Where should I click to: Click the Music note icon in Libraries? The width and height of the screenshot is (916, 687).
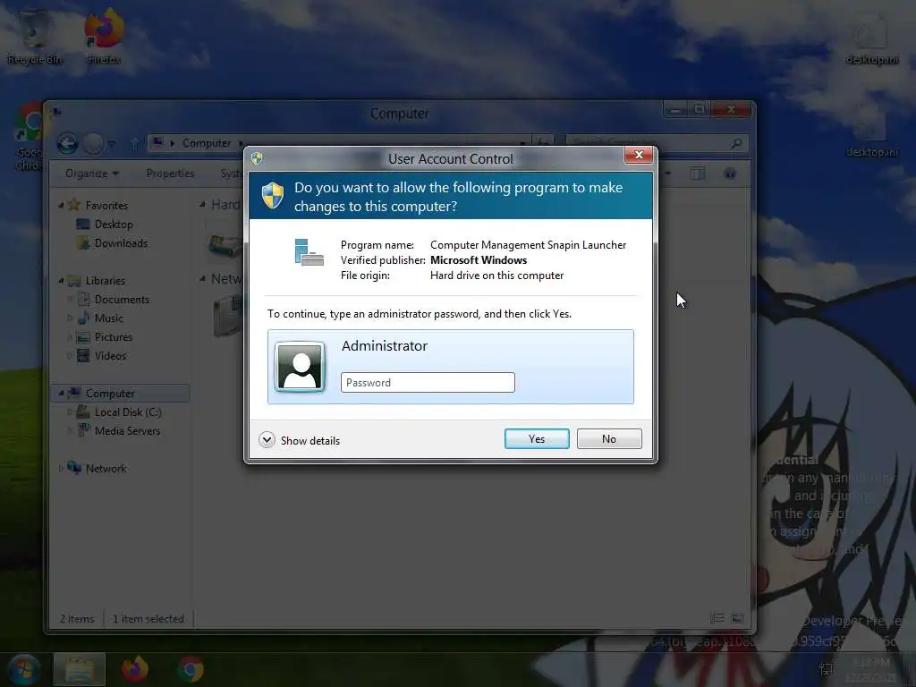point(83,318)
